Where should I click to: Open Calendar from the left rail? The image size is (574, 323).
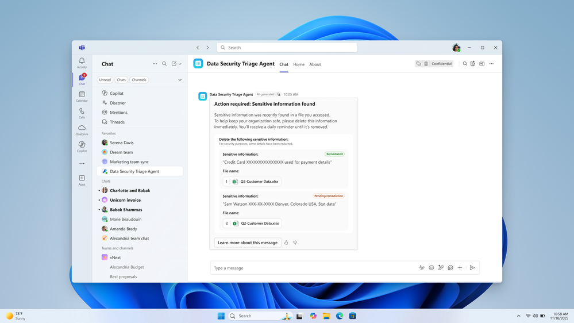tap(82, 97)
